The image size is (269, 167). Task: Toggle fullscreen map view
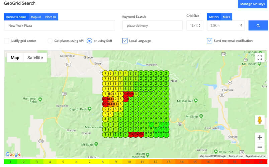tap(260, 57)
